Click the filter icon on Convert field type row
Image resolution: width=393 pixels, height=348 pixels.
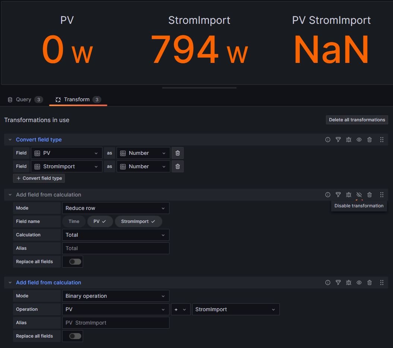pyautogui.click(x=338, y=140)
